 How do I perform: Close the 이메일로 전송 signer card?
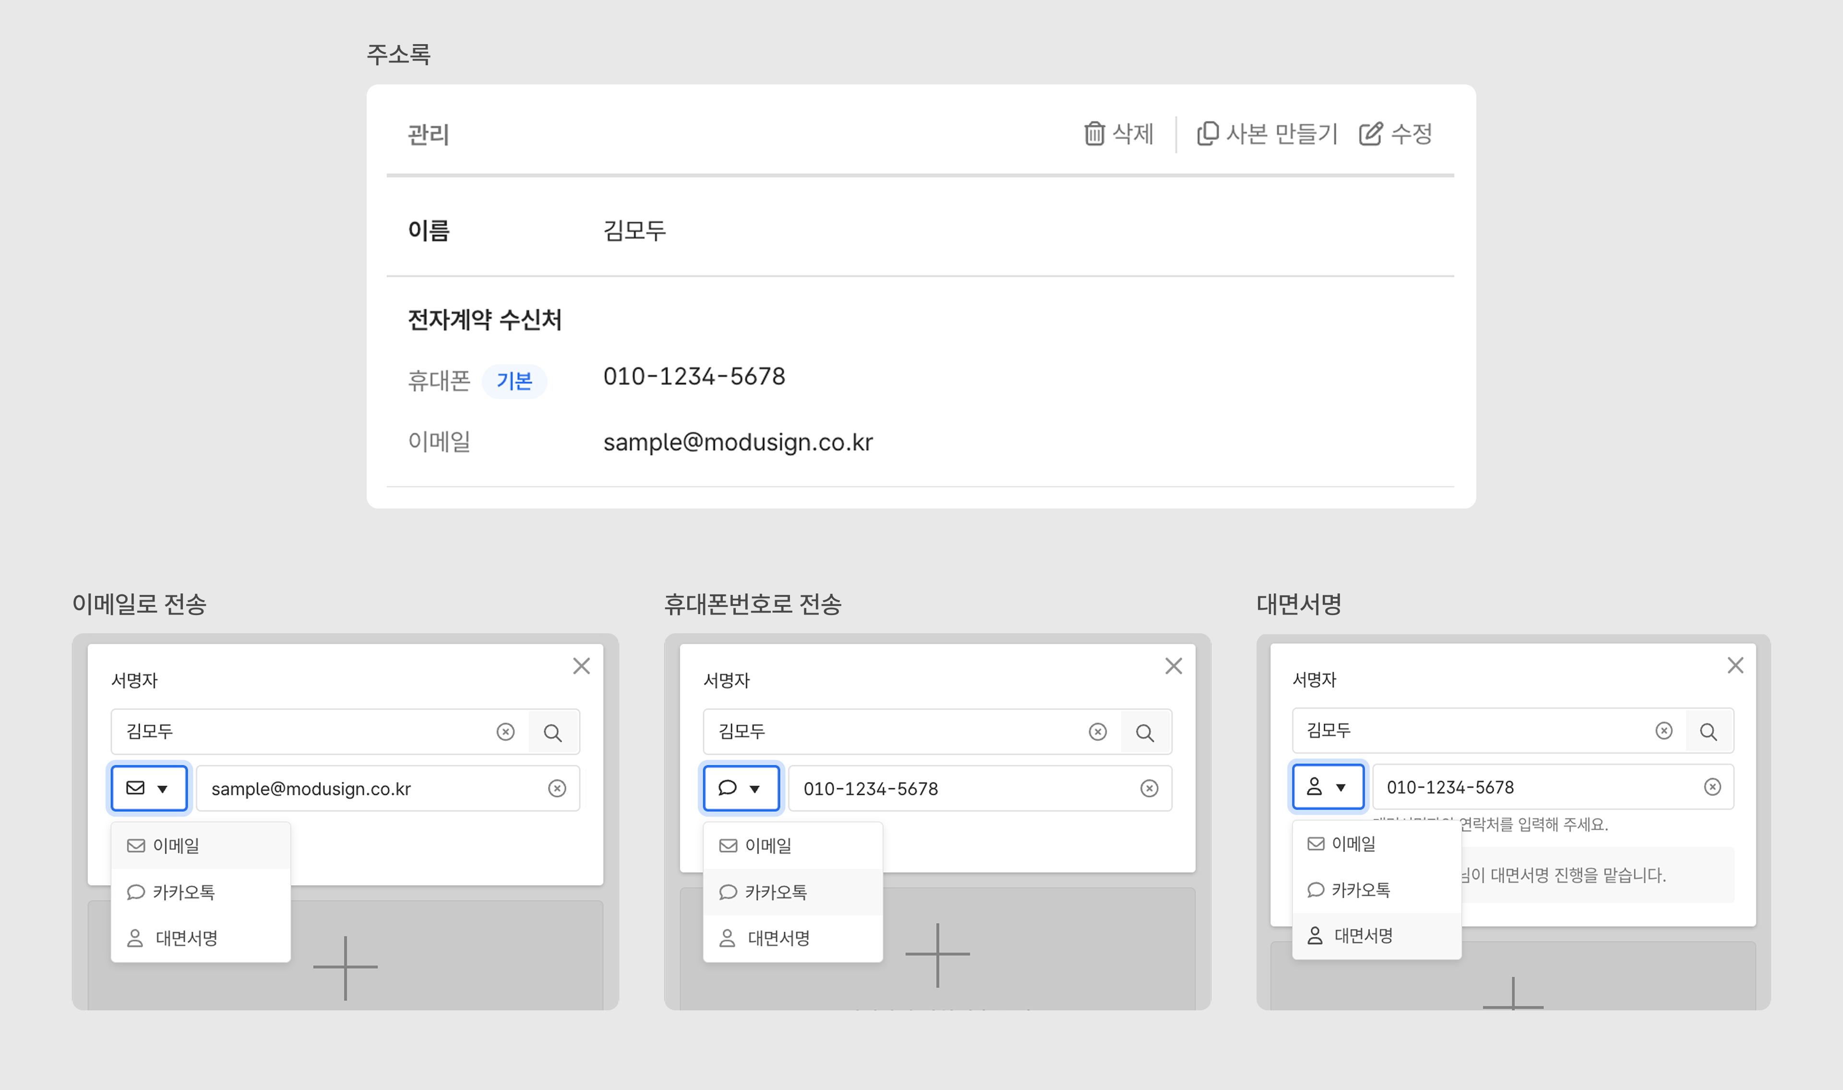click(x=581, y=666)
